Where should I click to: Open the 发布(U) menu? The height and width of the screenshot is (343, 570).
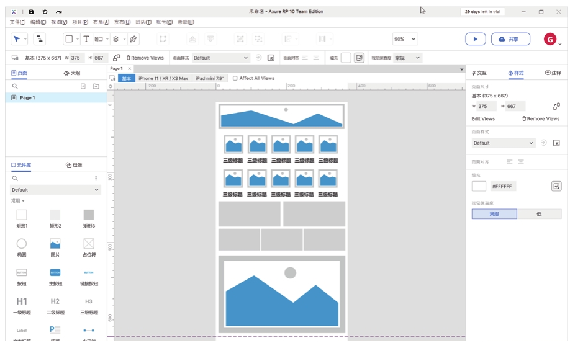(122, 22)
